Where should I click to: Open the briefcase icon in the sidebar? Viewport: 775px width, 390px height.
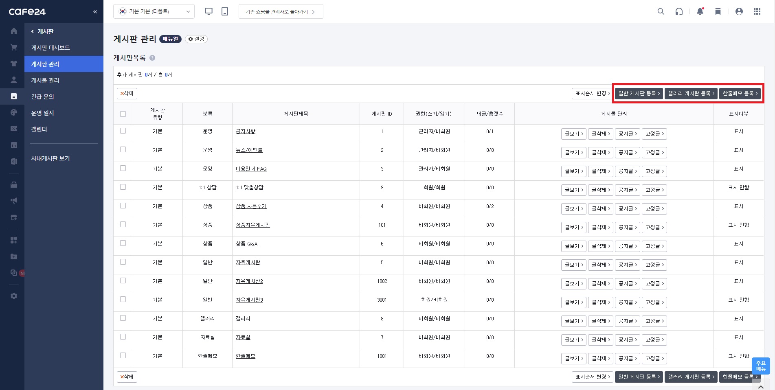(x=14, y=184)
